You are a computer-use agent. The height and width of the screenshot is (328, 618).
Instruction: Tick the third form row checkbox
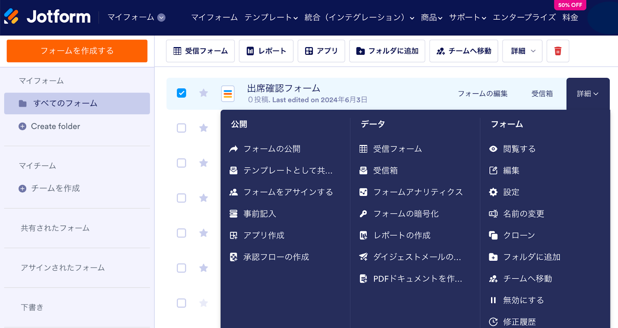coord(182,163)
